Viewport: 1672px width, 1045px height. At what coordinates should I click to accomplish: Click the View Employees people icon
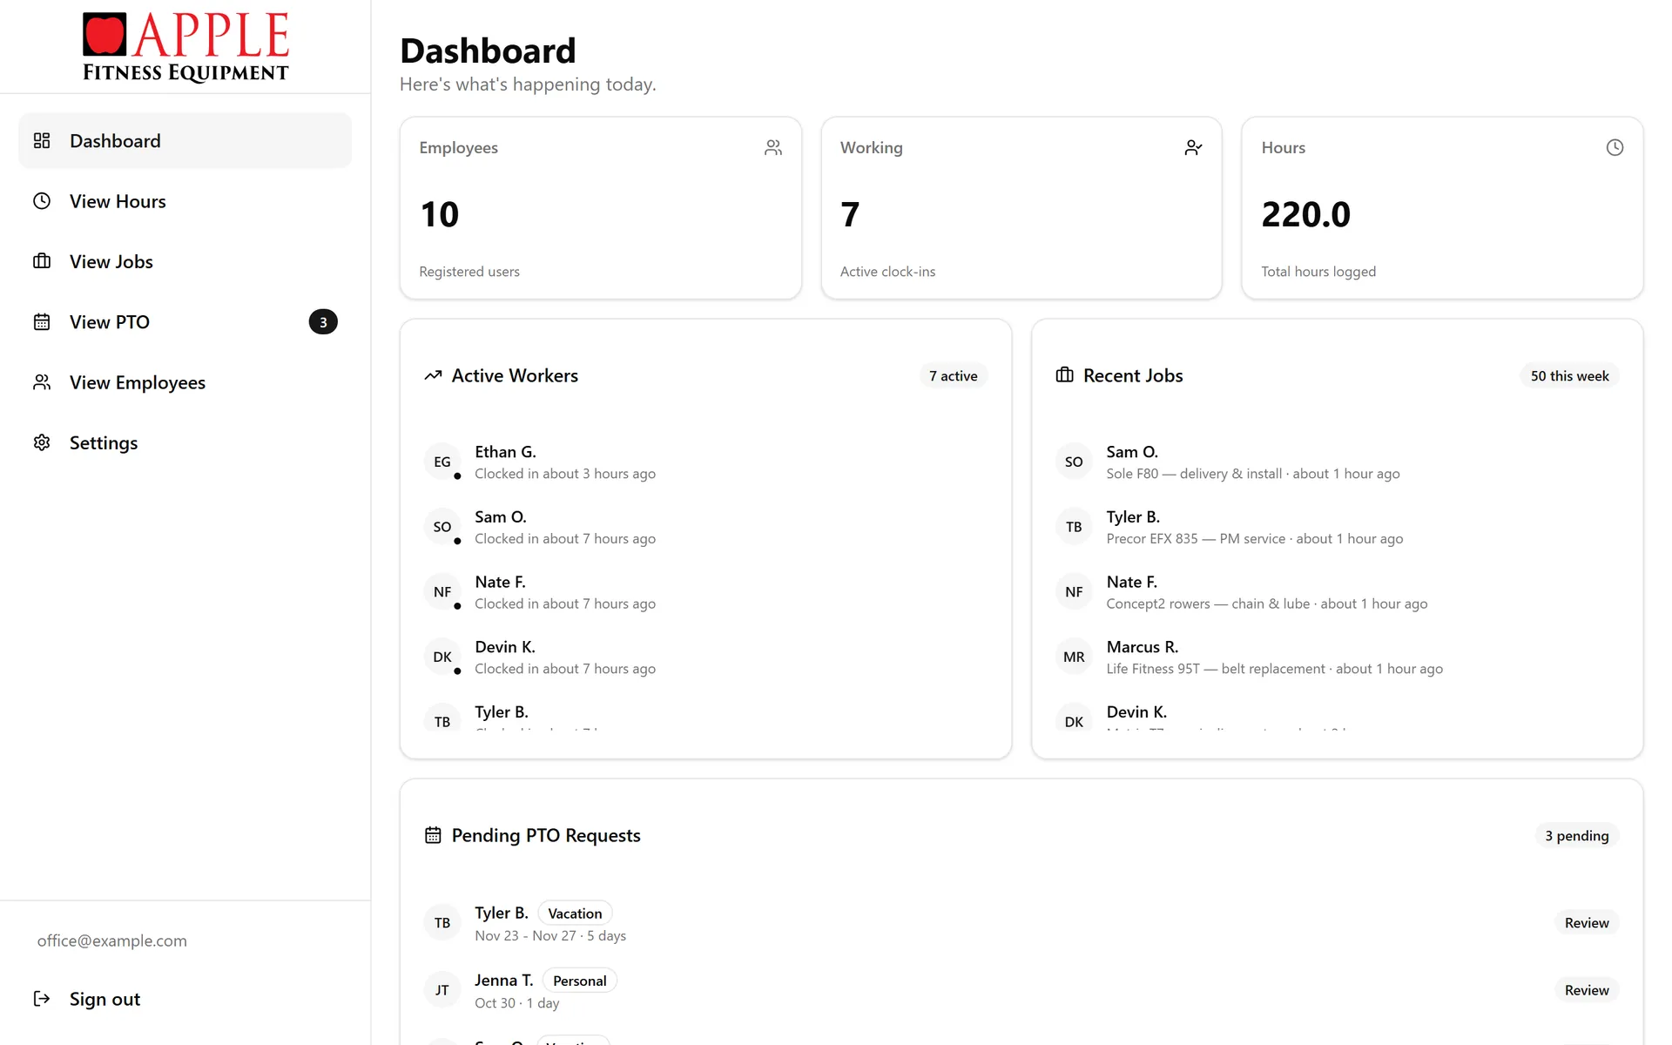pos(42,382)
